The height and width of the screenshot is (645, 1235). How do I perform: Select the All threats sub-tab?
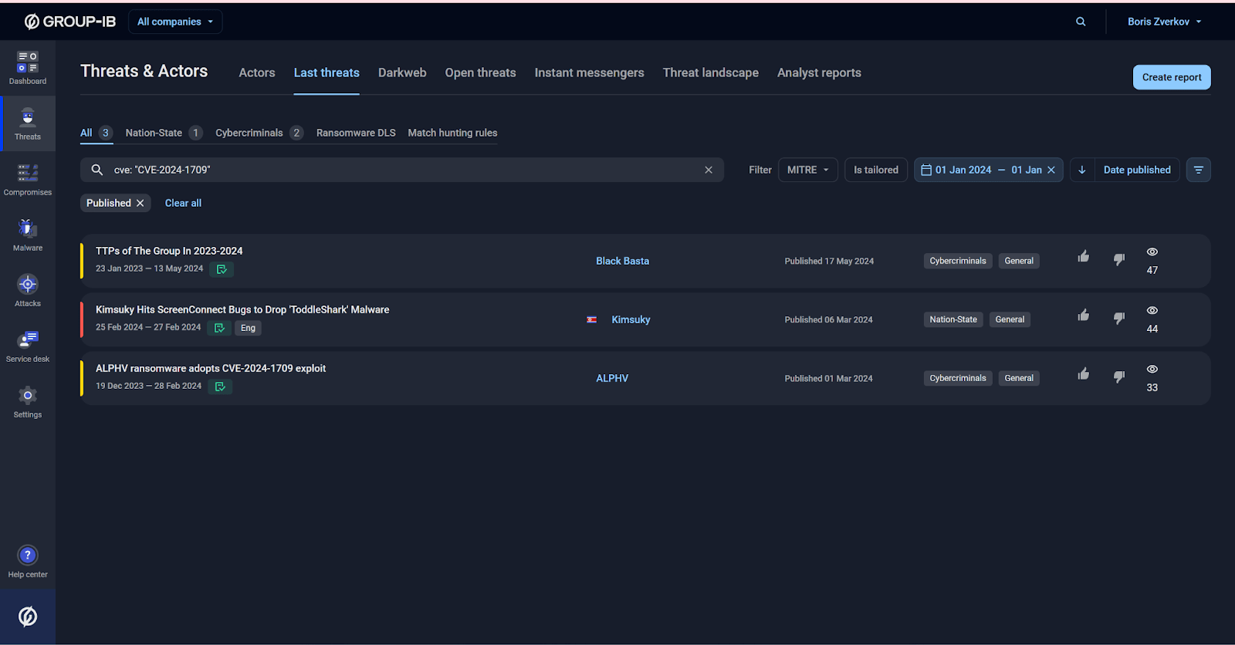point(96,133)
